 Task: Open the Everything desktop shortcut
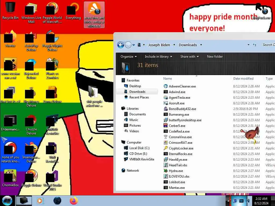click(73, 10)
